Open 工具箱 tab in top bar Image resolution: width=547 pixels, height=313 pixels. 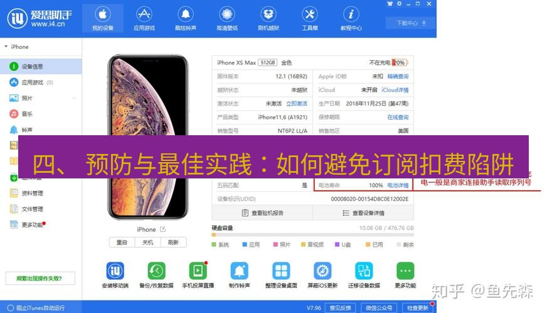310,18
